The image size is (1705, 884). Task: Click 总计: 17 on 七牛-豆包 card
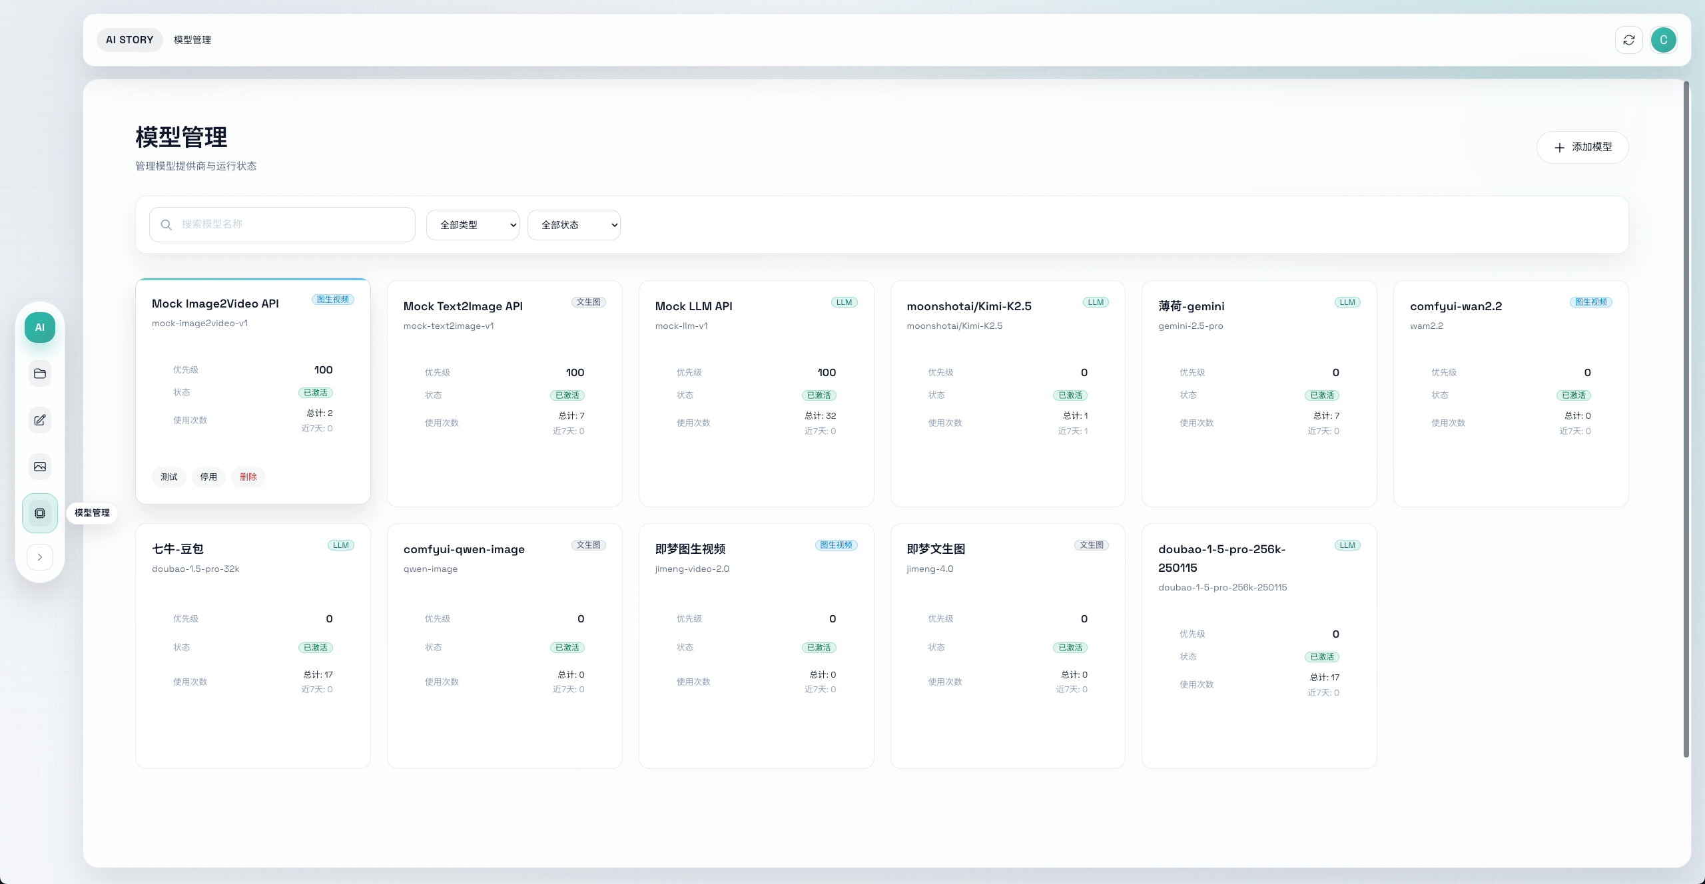coord(318,675)
